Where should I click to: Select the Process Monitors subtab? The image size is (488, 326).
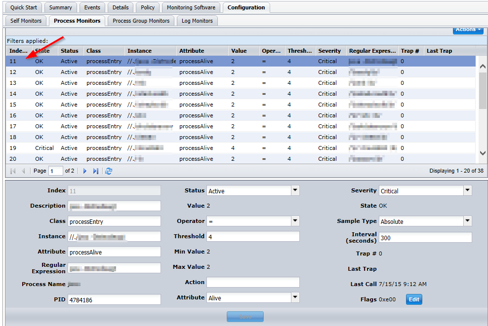[x=77, y=21]
